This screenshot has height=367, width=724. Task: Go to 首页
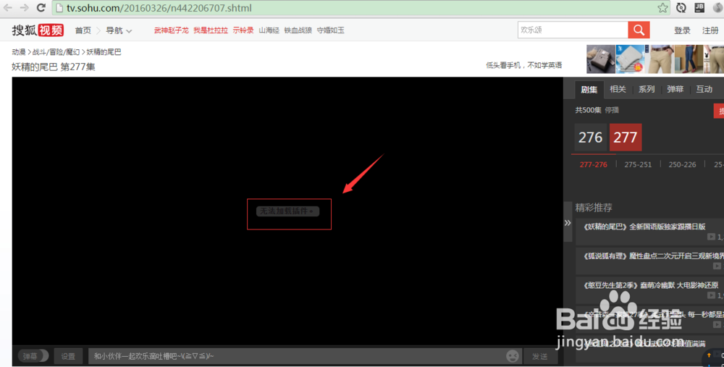tap(83, 30)
